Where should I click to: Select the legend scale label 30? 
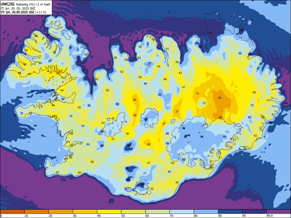(74, 216)
